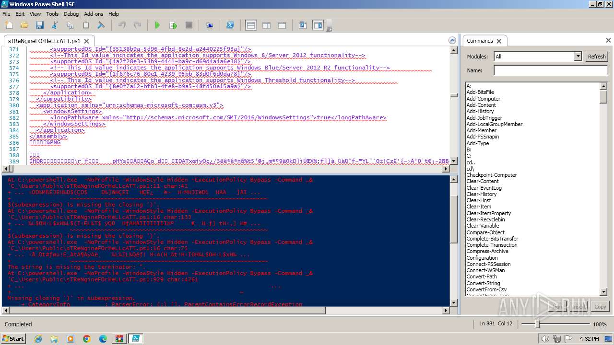Viewport: 614px width, 345px height.
Task: Select Compress-Archive command
Action: 487,251
